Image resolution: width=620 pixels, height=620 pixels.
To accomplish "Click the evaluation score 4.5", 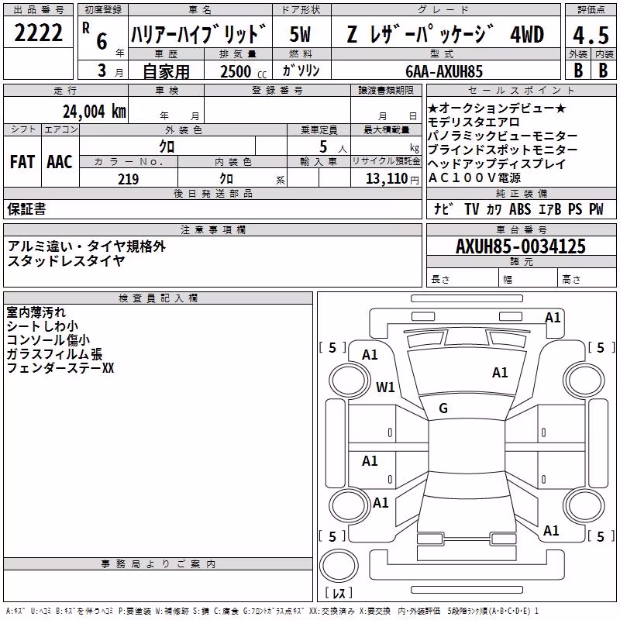I will pyautogui.click(x=591, y=35).
